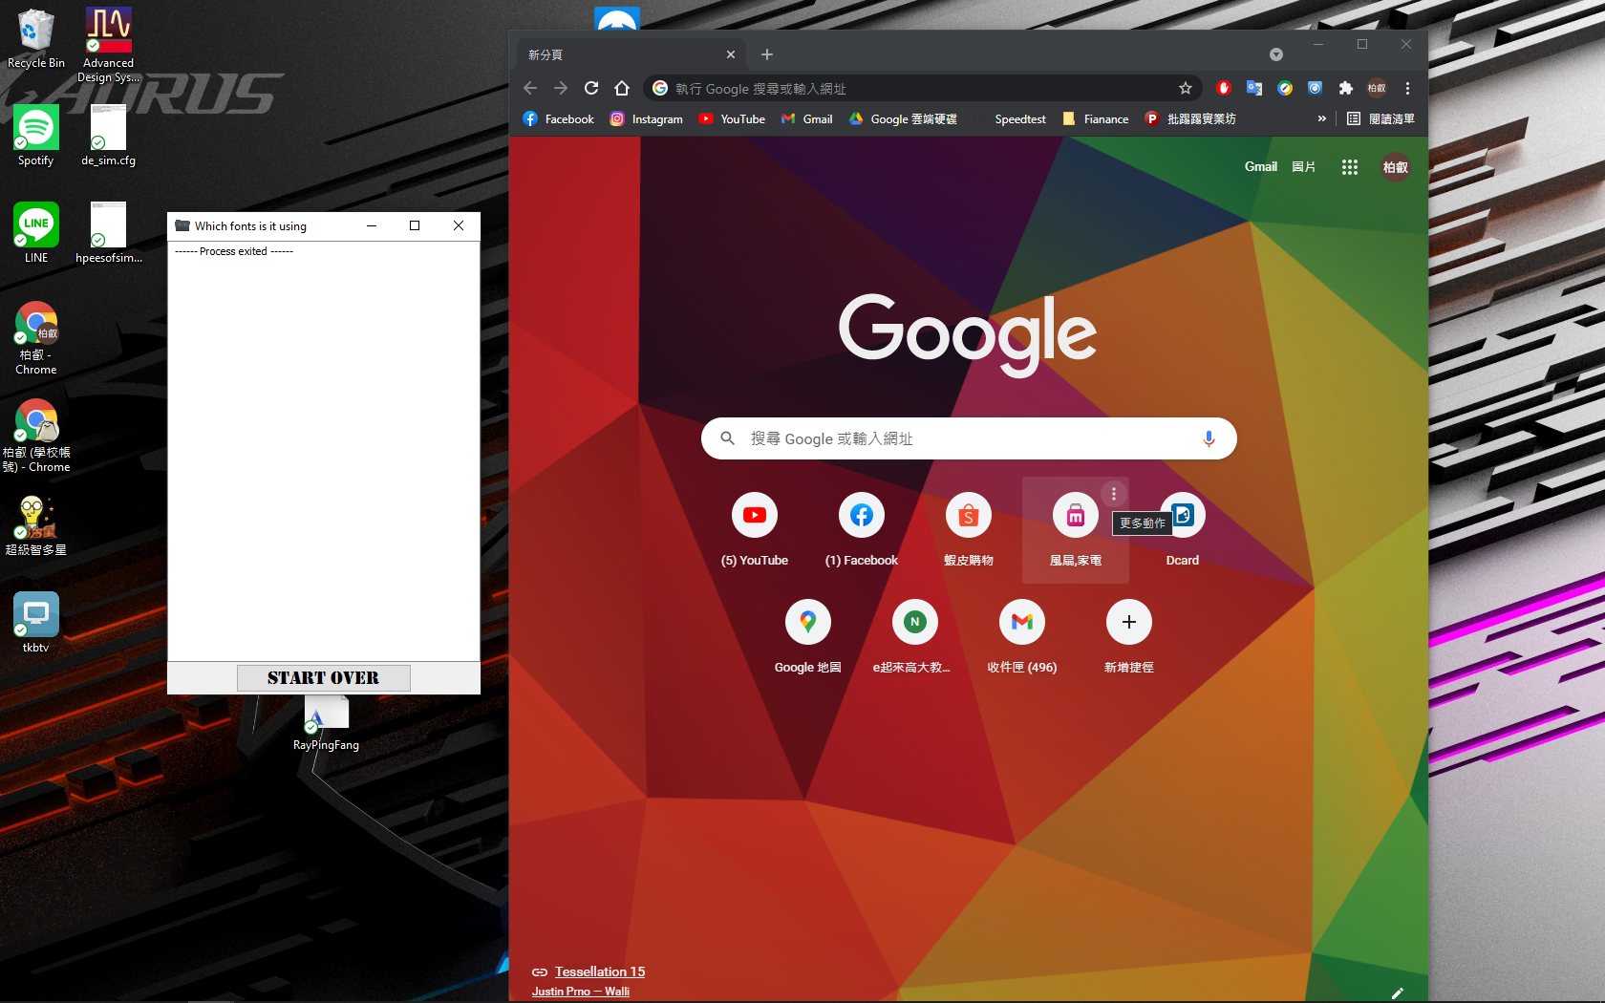Open the extensions puzzle-piece menu
The image size is (1605, 1003).
(x=1346, y=88)
